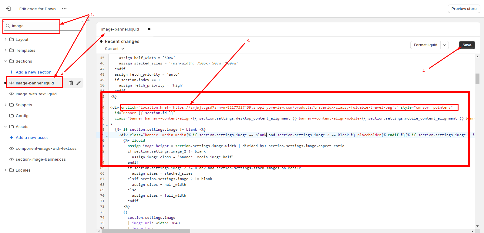Click the file search field containing 'image'
This screenshot has width=484, height=233.
(43, 26)
